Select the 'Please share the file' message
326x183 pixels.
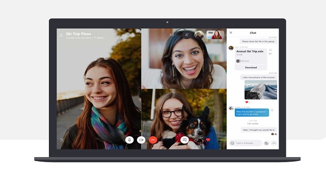coord(258,41)
